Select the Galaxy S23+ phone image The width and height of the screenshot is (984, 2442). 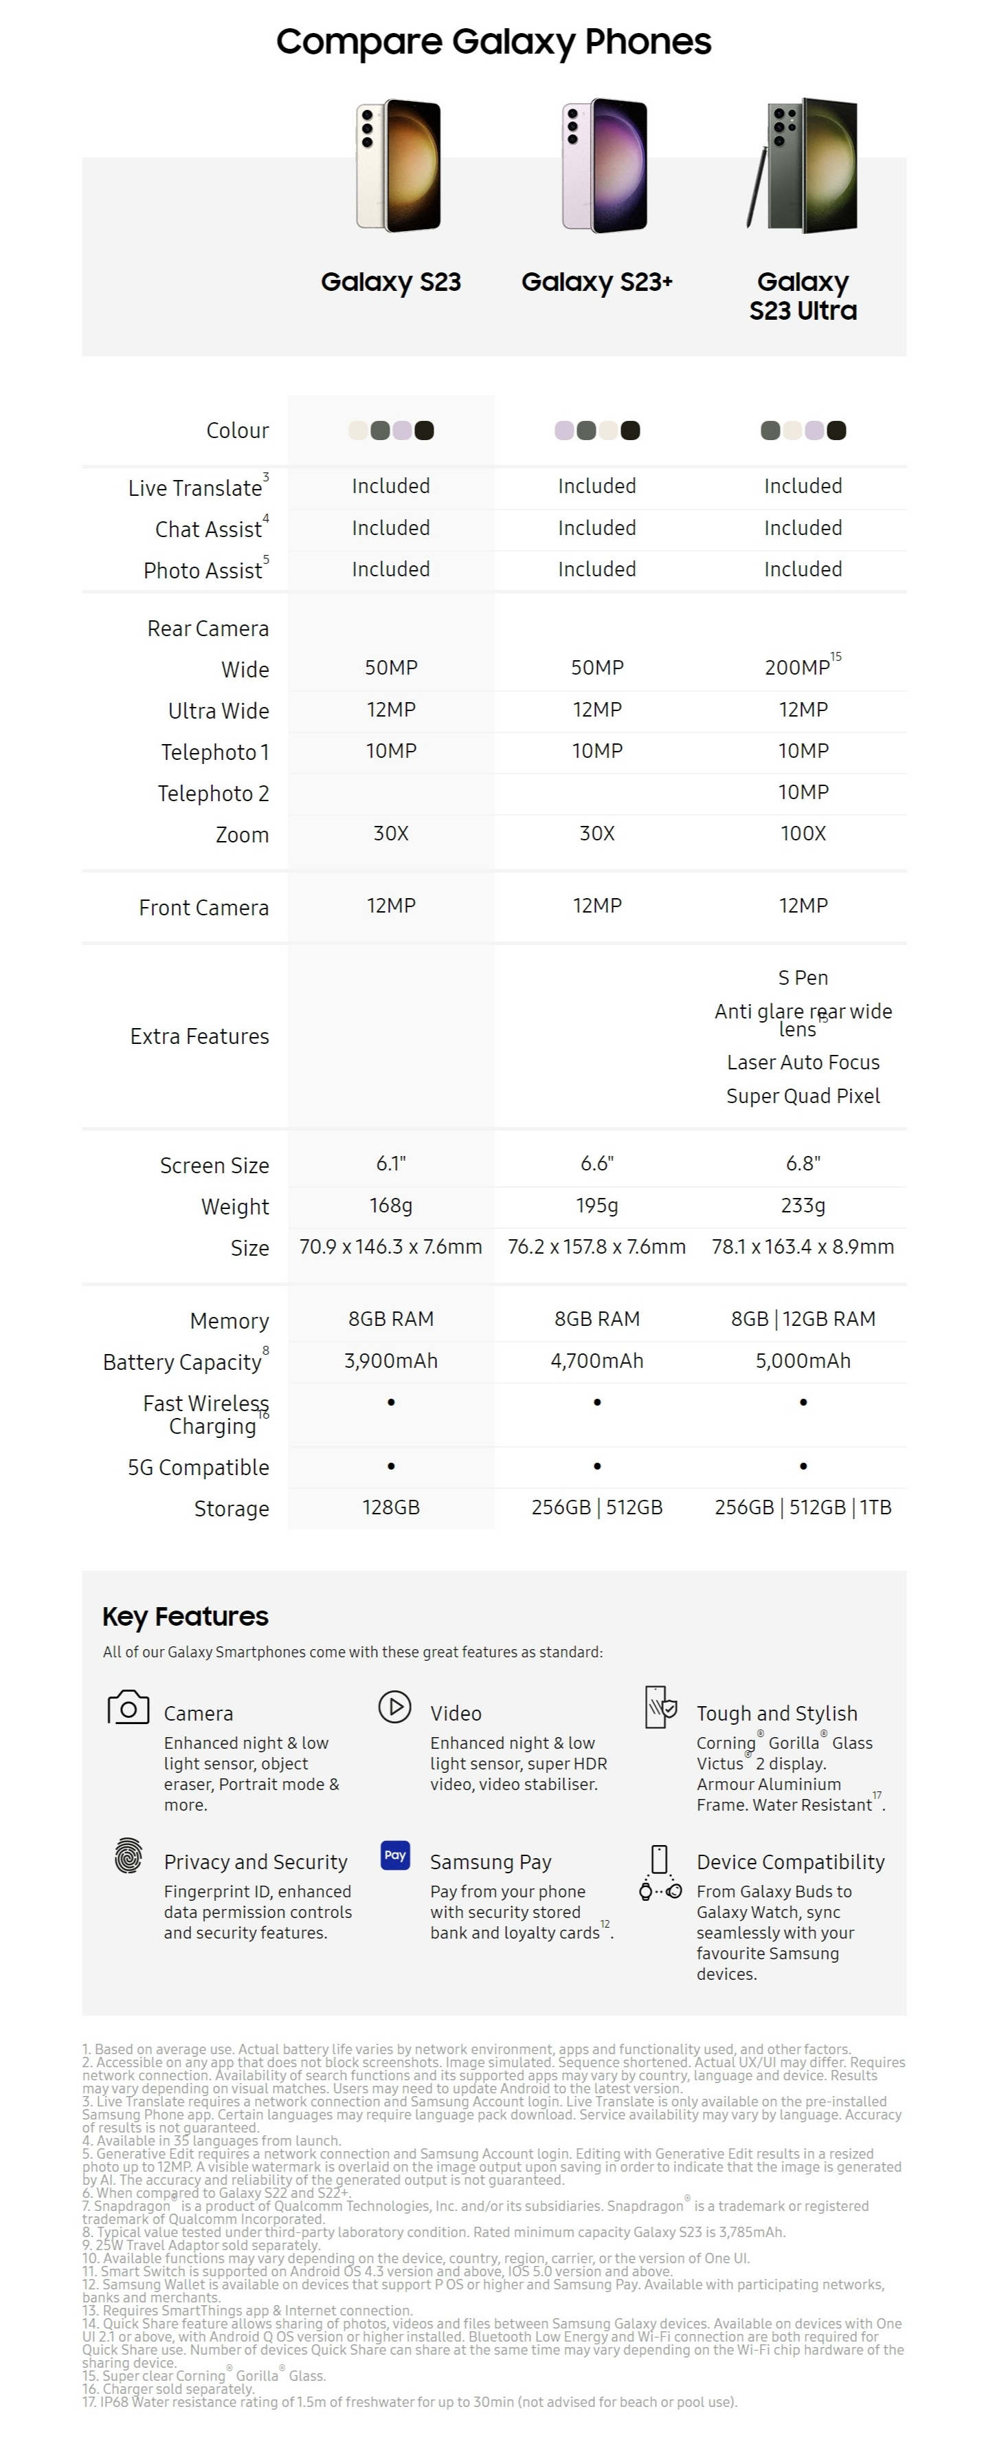tap(604, 166)
